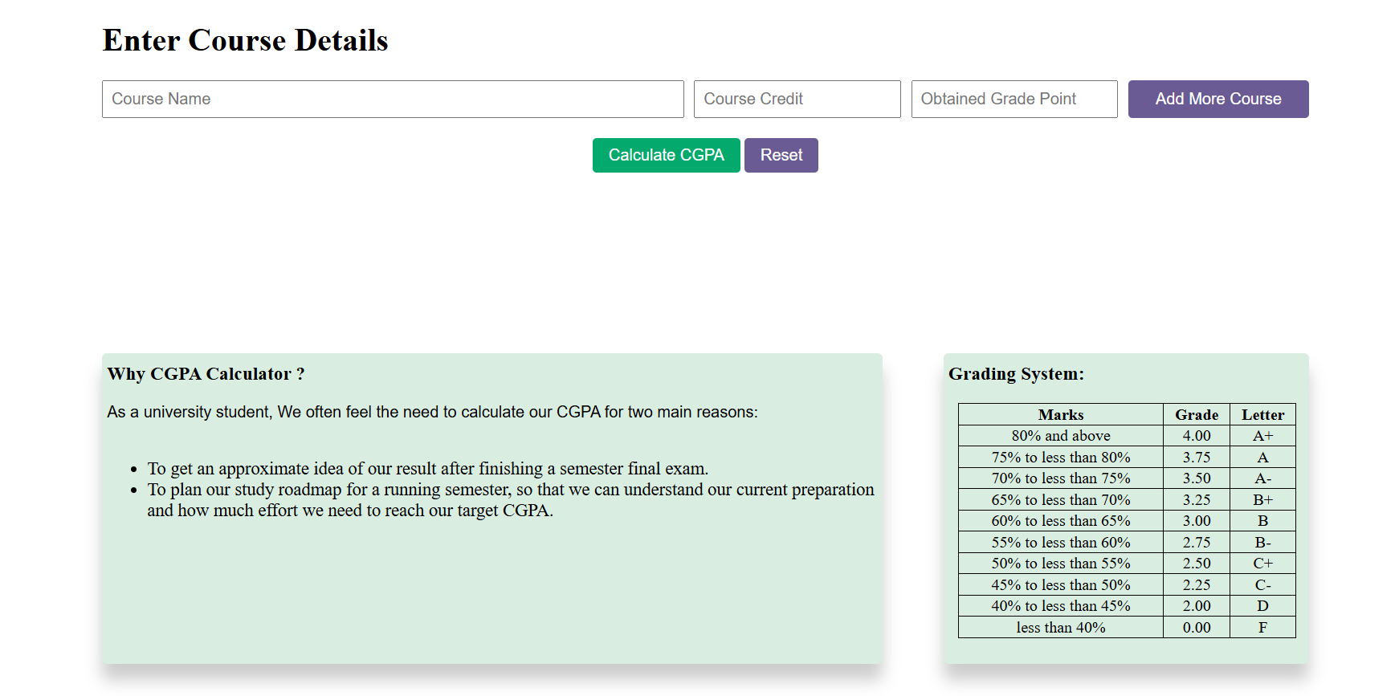
Task: Click the 'less than 40%' cell
Action: coord(1061,627)
